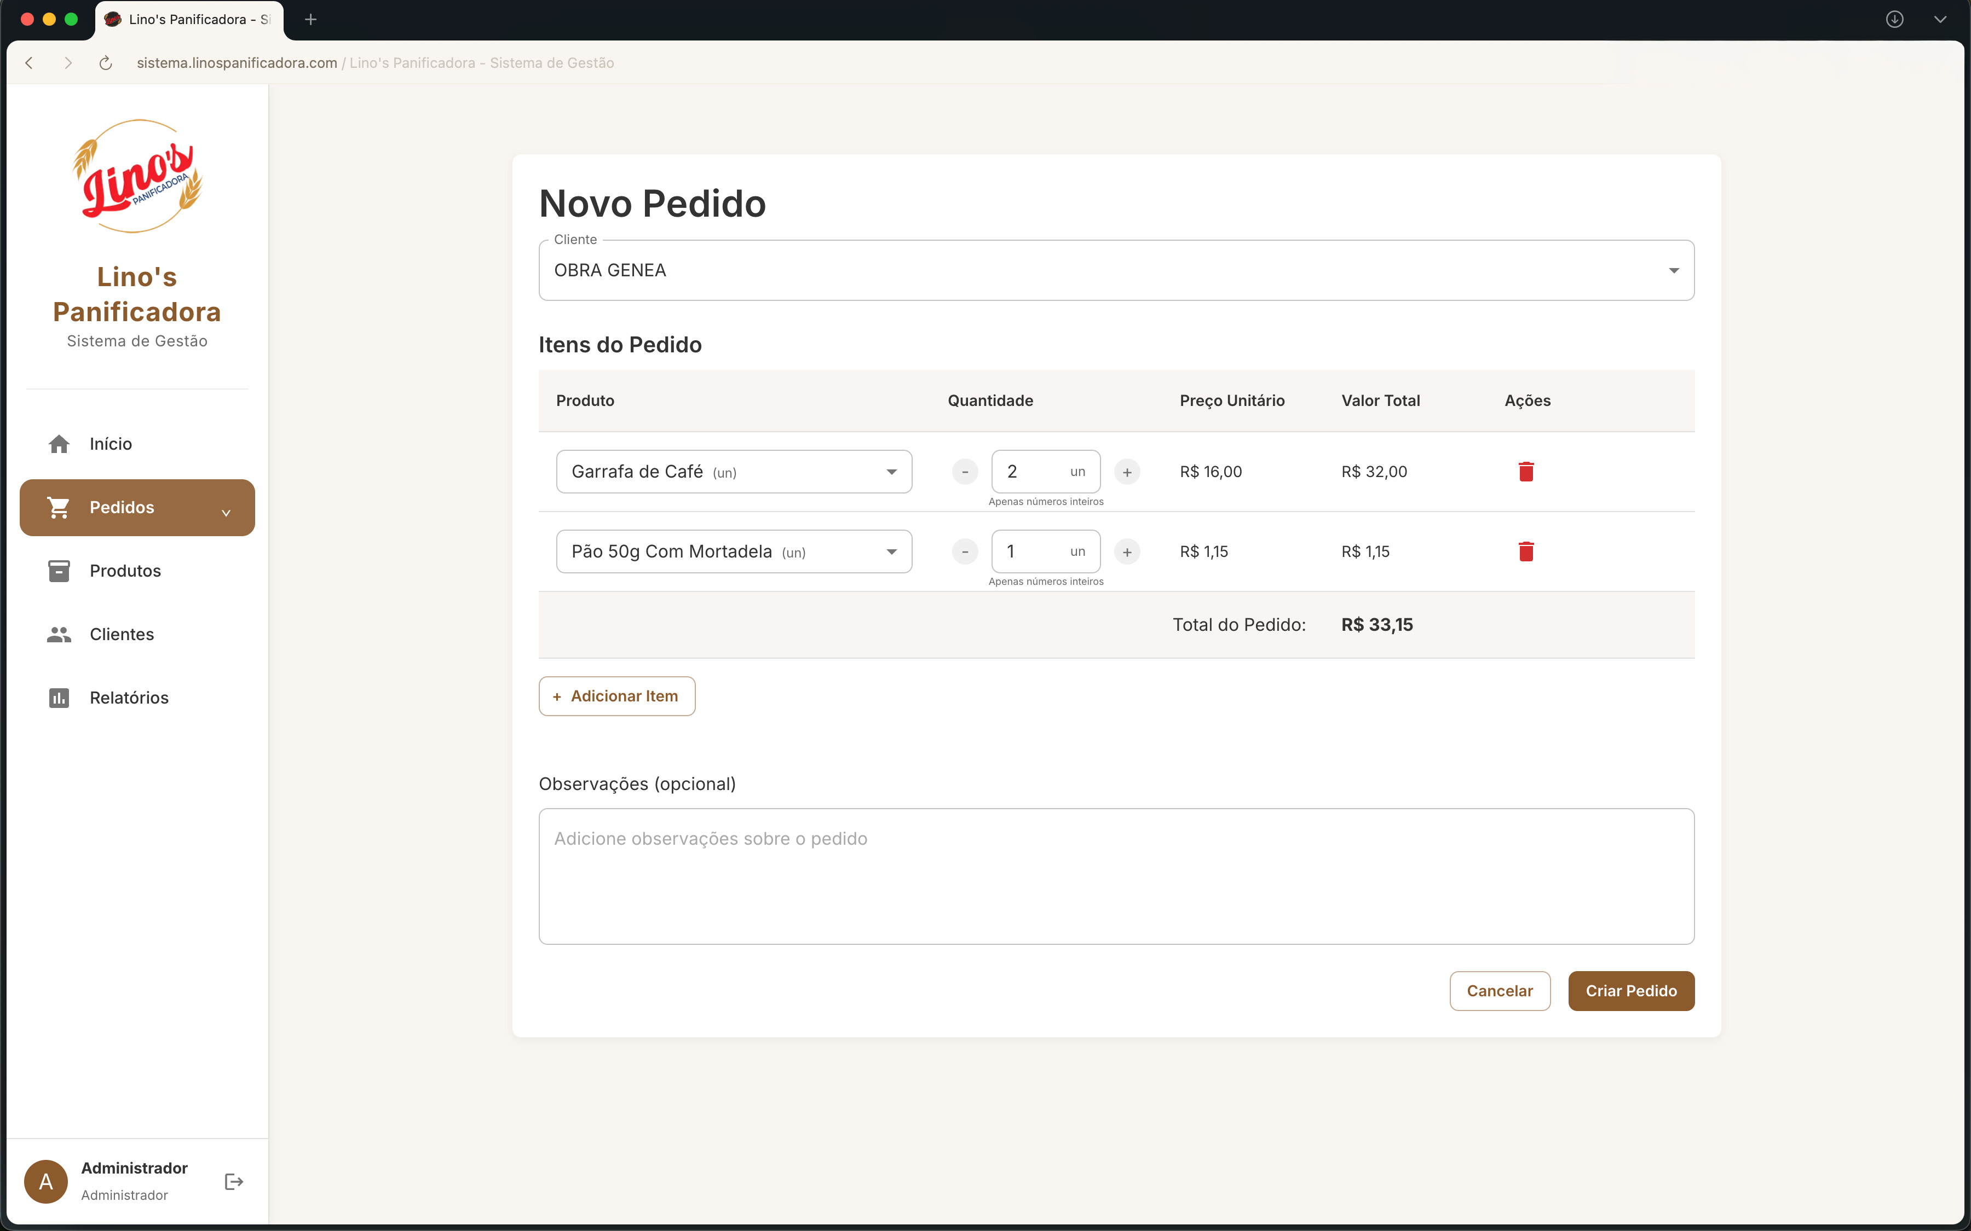The image size is (1971, 1231).
Task: Click the Relatórios bar chart icon
Action: tap(59, 698)
